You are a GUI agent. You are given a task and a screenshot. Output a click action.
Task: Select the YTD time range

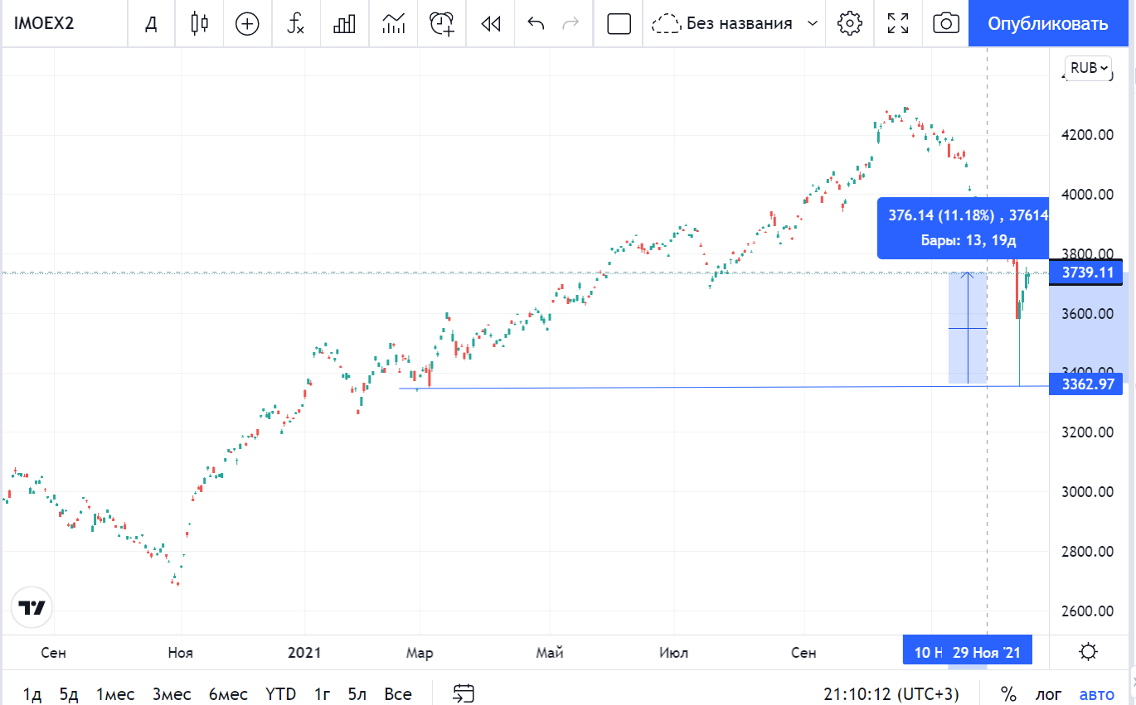pyautogui.click(x=280, y=694)
